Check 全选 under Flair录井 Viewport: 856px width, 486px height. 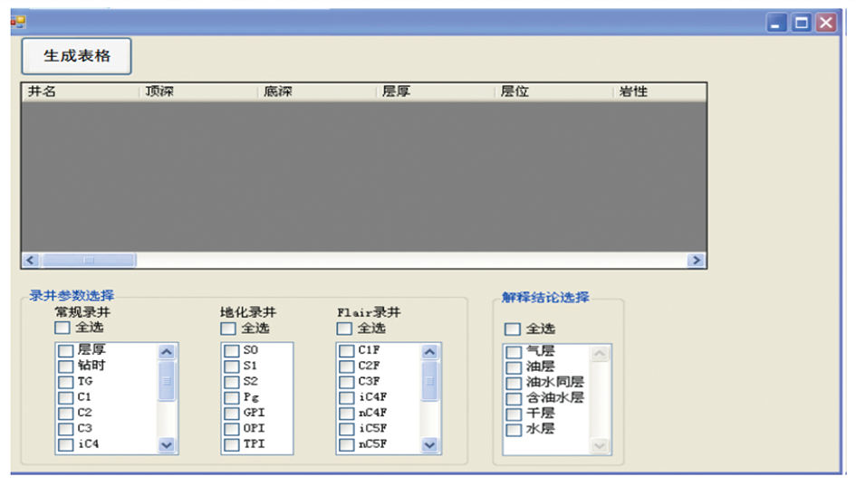point(344,329)
